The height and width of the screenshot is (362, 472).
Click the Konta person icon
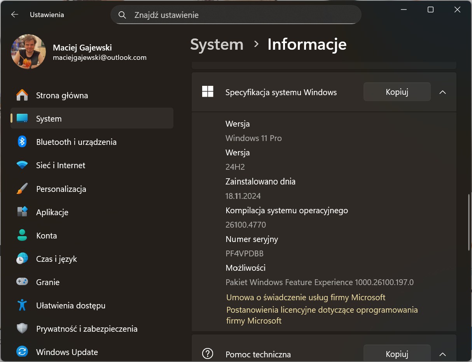click(x=22, y=235)
